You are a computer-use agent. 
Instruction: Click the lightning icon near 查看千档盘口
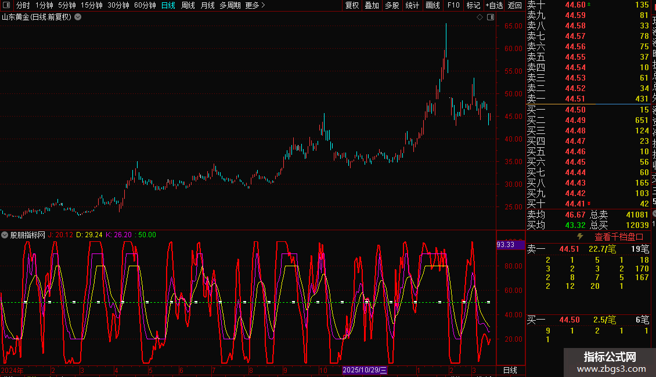pos(580,237)
